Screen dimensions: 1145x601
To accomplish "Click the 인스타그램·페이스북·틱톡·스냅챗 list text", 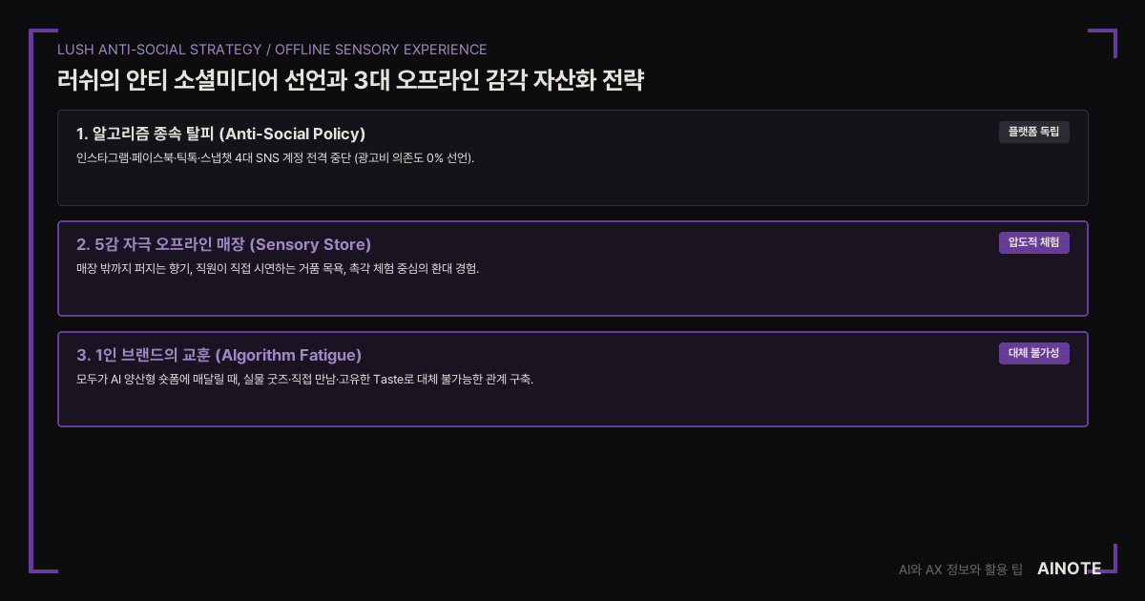I will pyautogui.click(x=154, y=158).
